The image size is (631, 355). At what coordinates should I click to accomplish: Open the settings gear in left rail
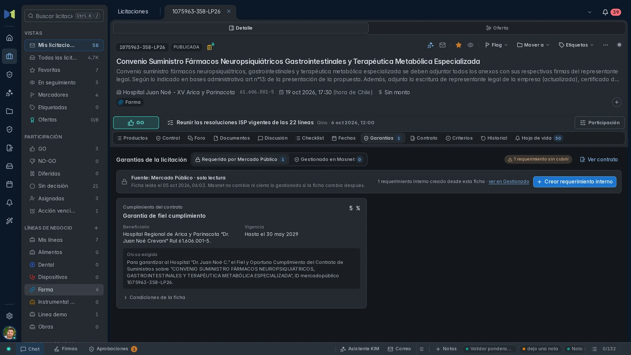[9, 316]
